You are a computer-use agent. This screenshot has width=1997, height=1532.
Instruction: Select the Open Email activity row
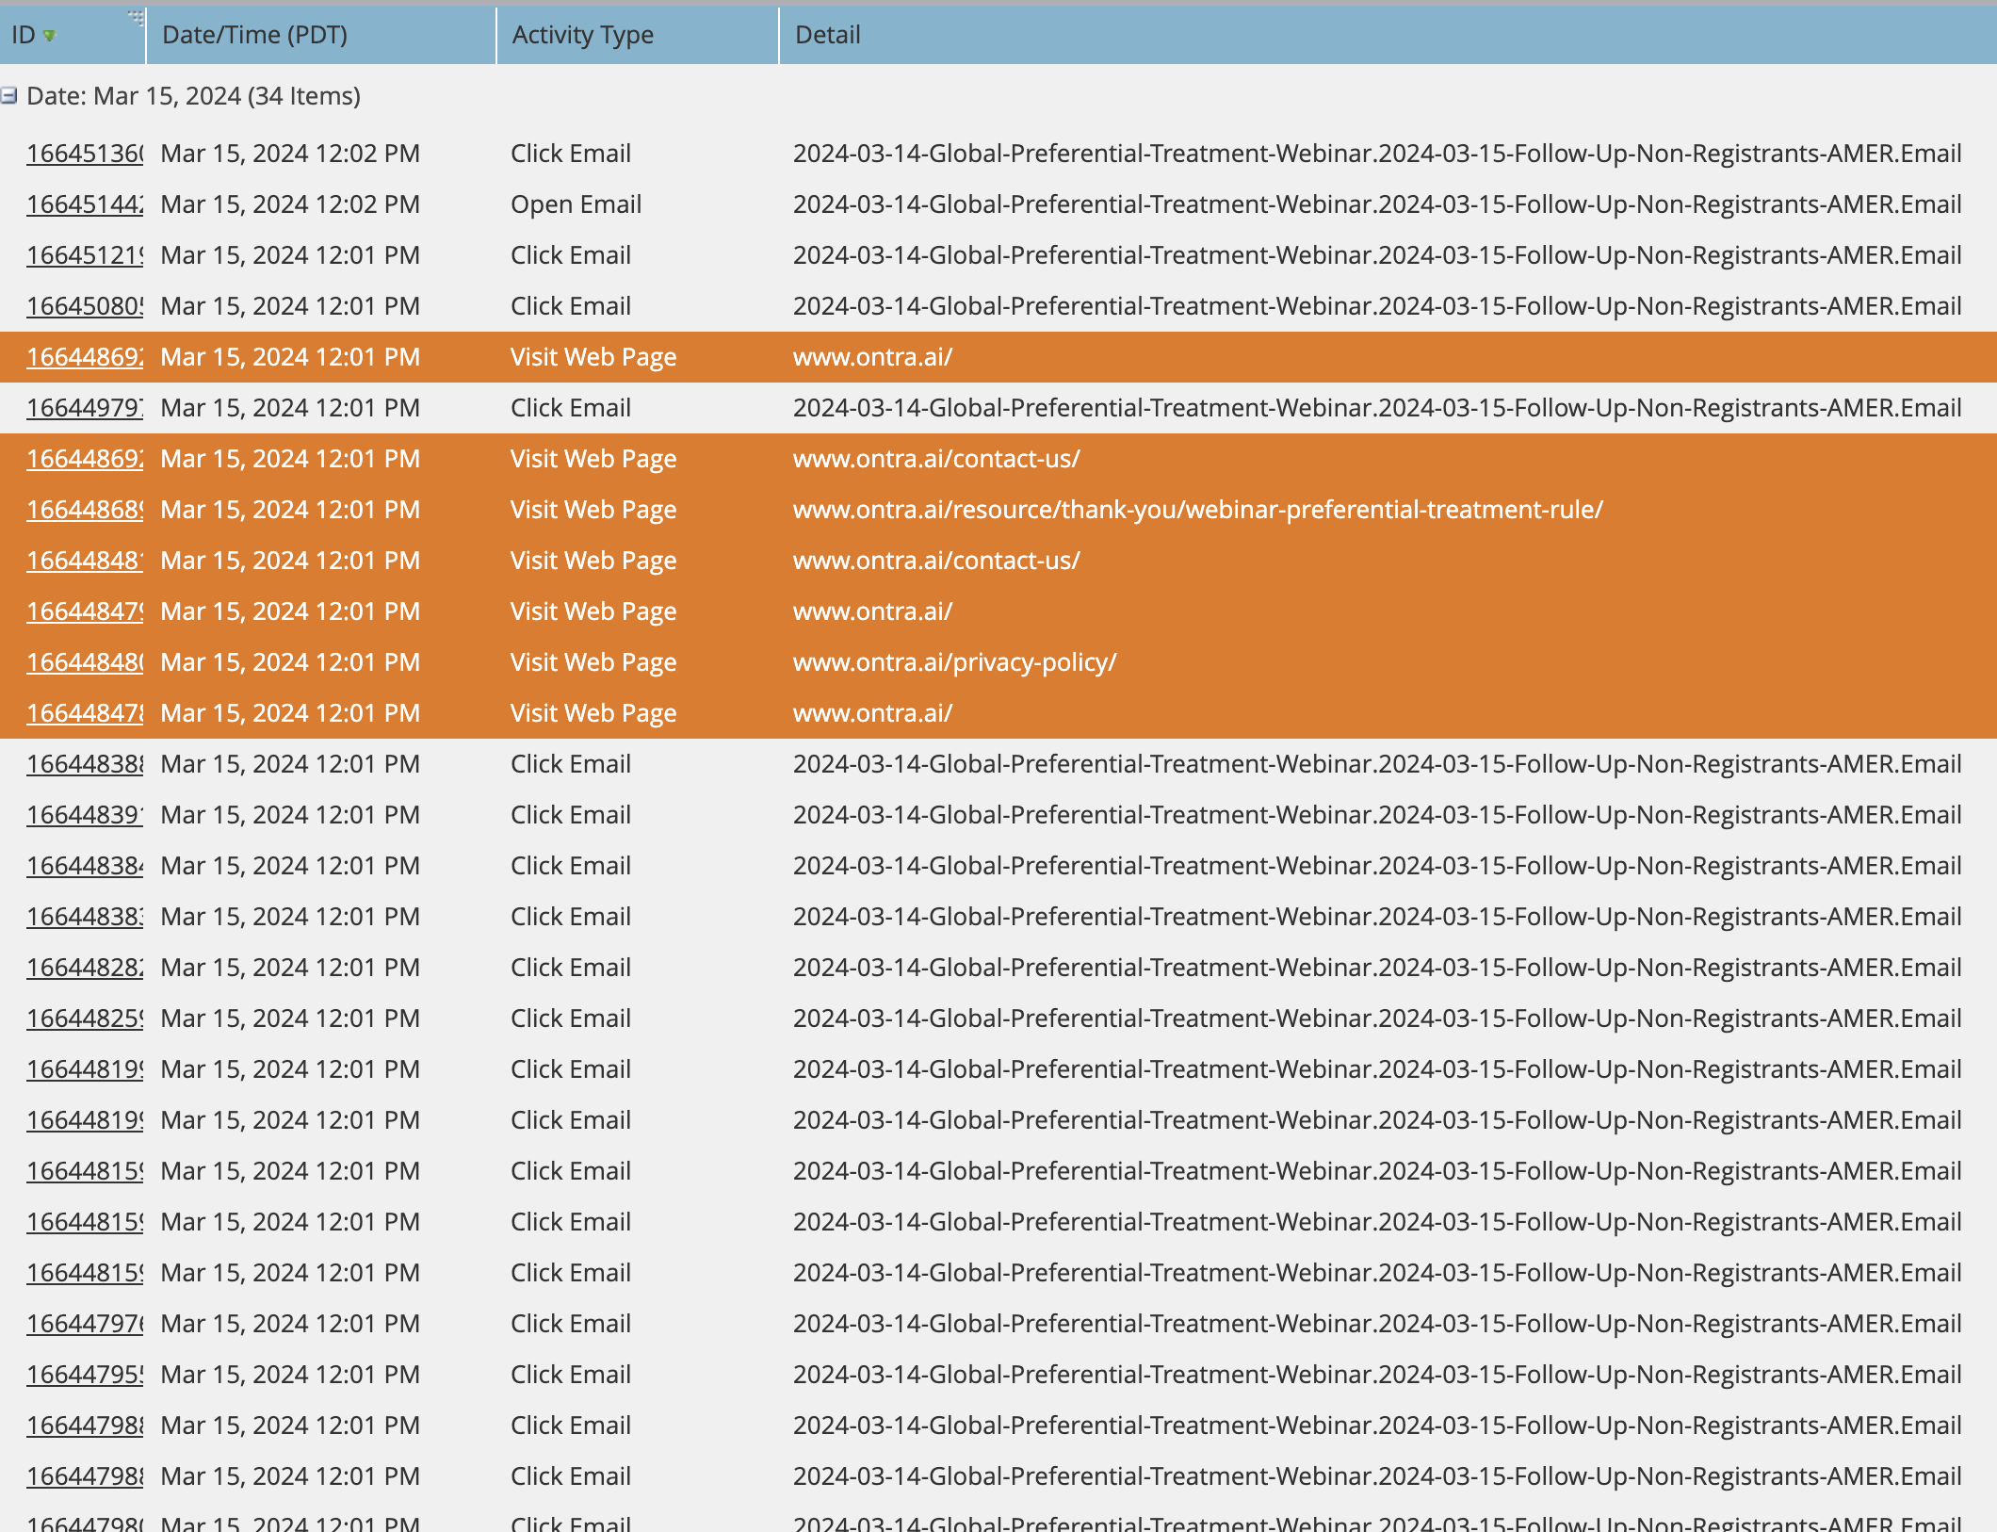click(x=848, y=204)
